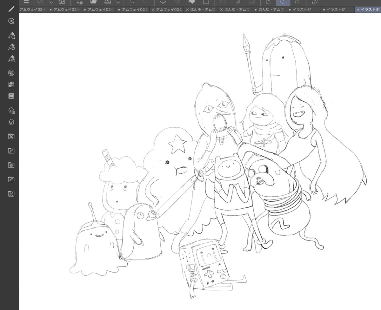
Task: Open the hamburger menu in the top bar
Action: tap(26, 2)
